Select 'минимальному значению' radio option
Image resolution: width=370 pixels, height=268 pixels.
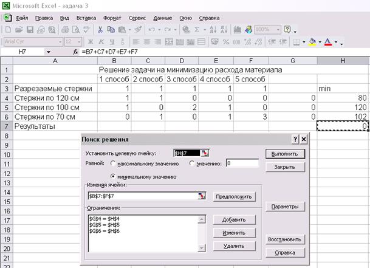(x=114, y=176)
